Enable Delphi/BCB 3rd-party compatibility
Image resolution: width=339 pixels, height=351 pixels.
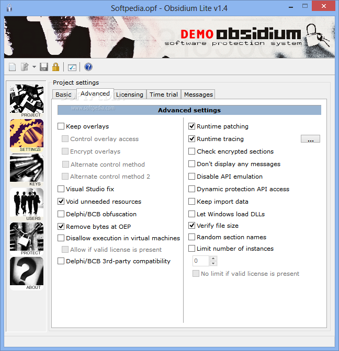[61, 261]
